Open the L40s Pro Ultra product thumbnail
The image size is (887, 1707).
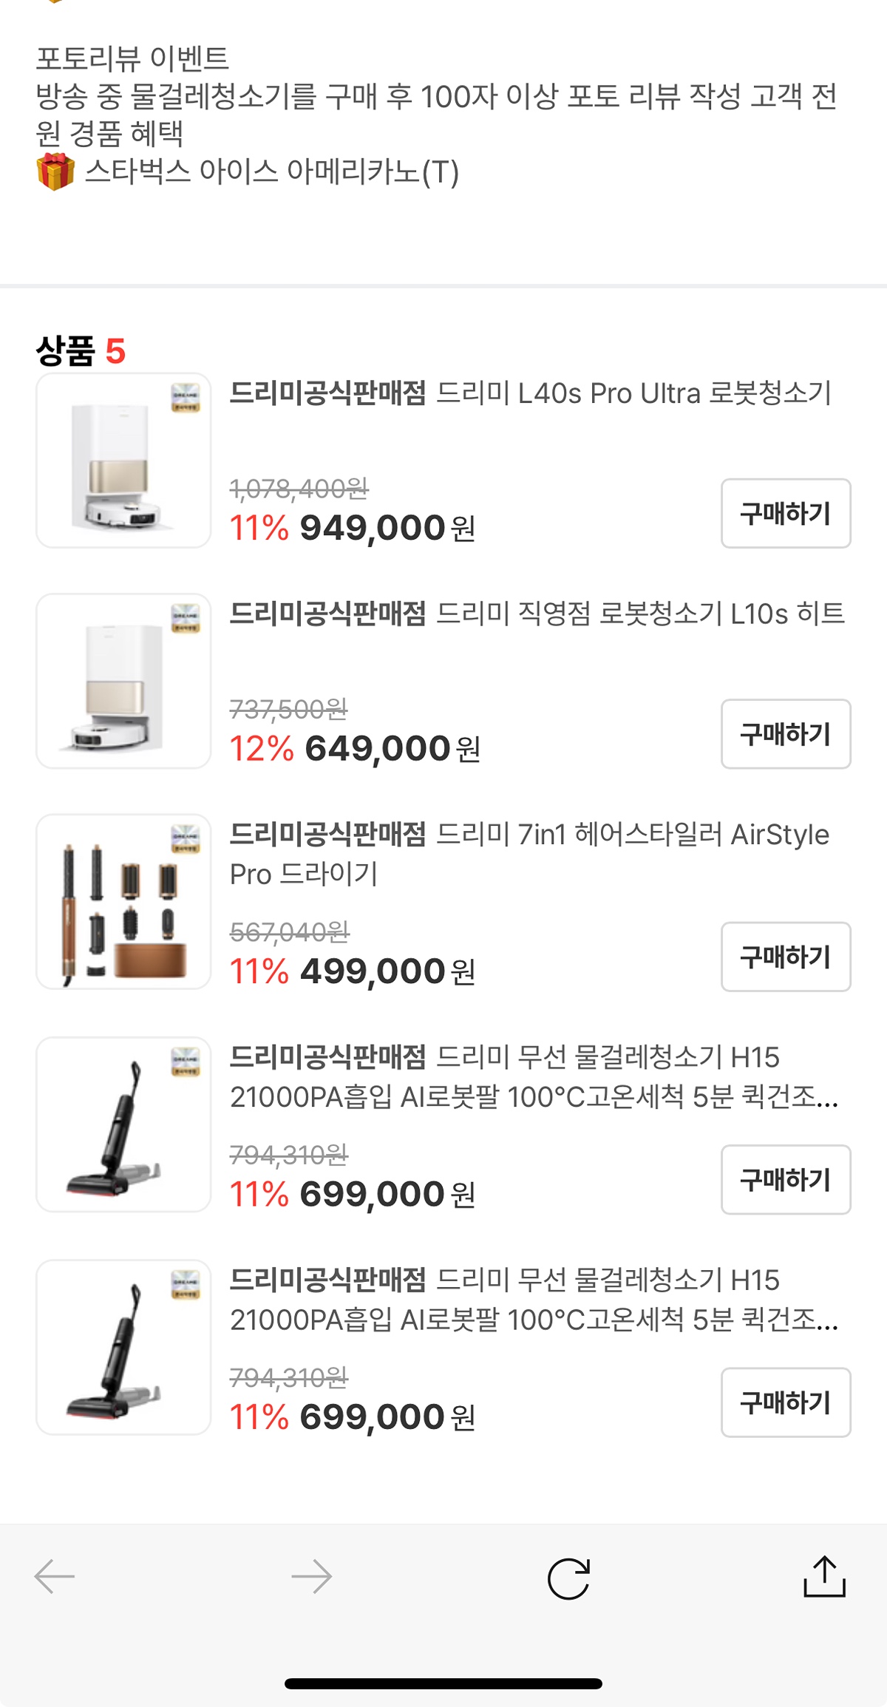pyautogui.click(x=123, y=461)
